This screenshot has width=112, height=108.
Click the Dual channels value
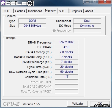click(x=87, y=21)
